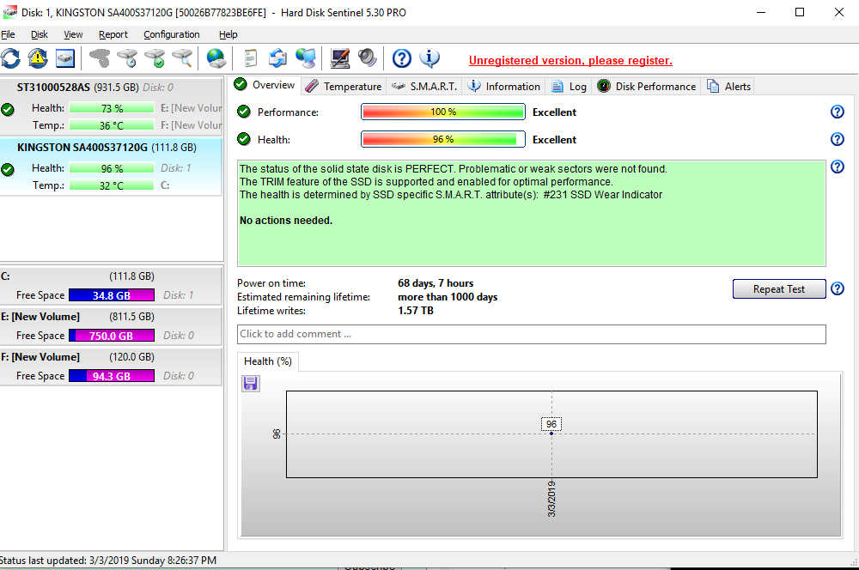The width and height of the screenshot is (859, 570).
Task: Click green check status icon of KINGSTON disk
Action: coord(8,170)
